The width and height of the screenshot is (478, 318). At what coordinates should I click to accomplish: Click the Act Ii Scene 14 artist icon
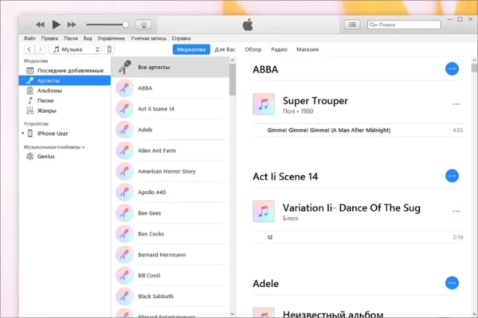click(125, 109)
